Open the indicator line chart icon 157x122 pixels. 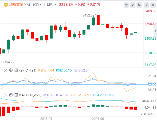tap(126, 5)
